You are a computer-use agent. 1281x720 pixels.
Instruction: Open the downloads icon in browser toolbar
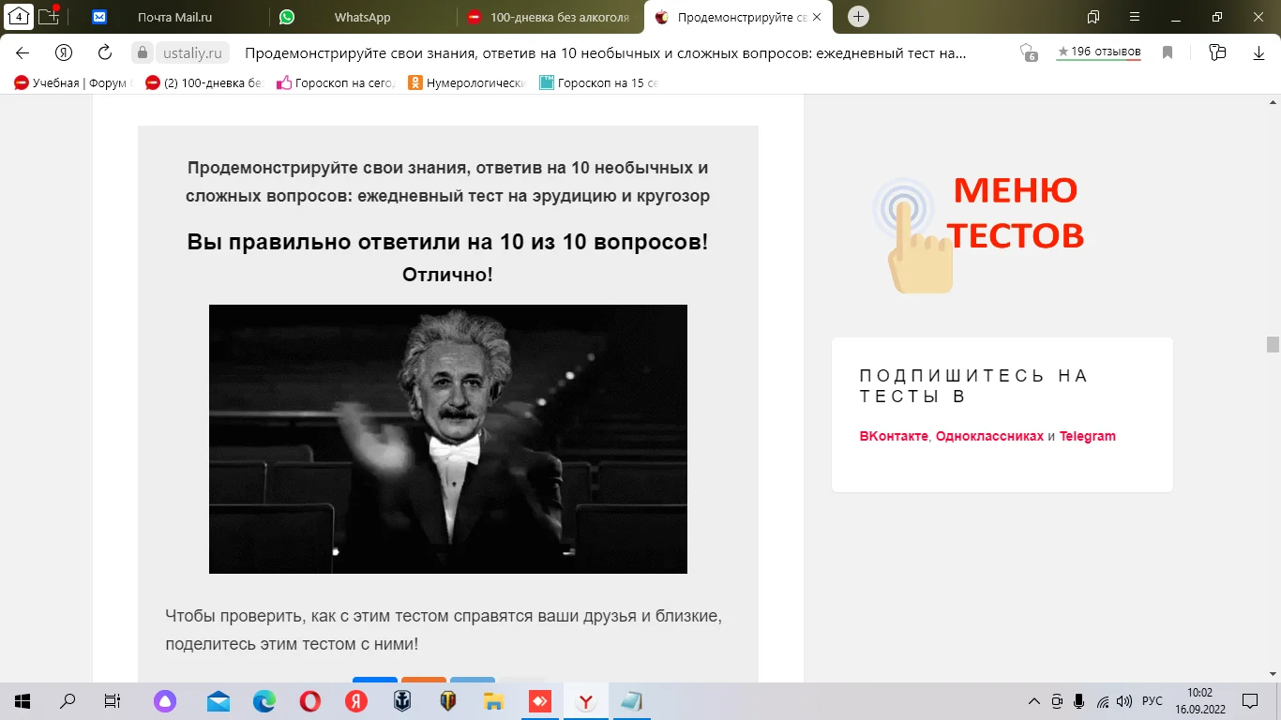(1260, 52)
